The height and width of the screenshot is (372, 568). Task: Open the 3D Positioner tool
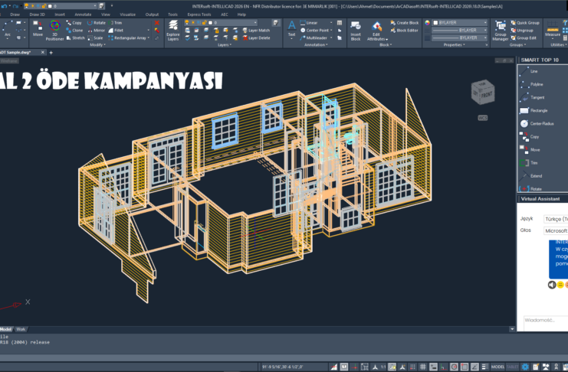(55, 30)
